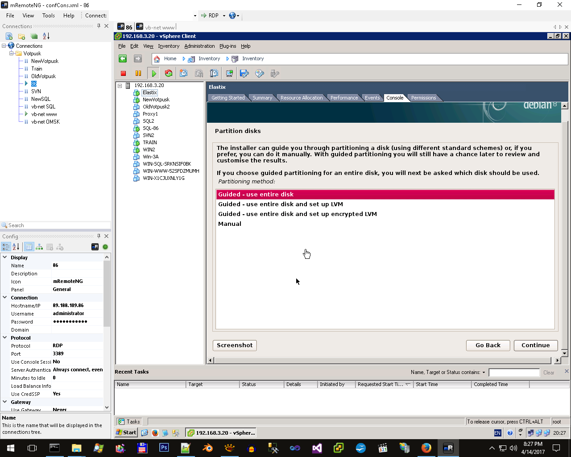Click the CD/DVD drive connect icon
Screen dimensions: 571x457
[x=259, y=74]
